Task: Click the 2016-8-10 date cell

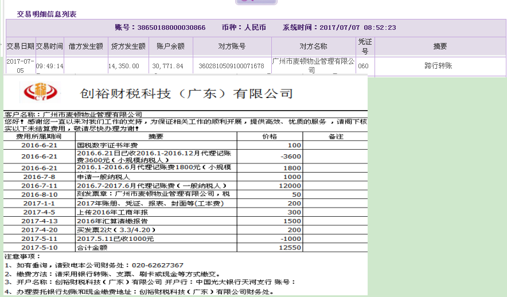Action: click(x=39, y=194)
